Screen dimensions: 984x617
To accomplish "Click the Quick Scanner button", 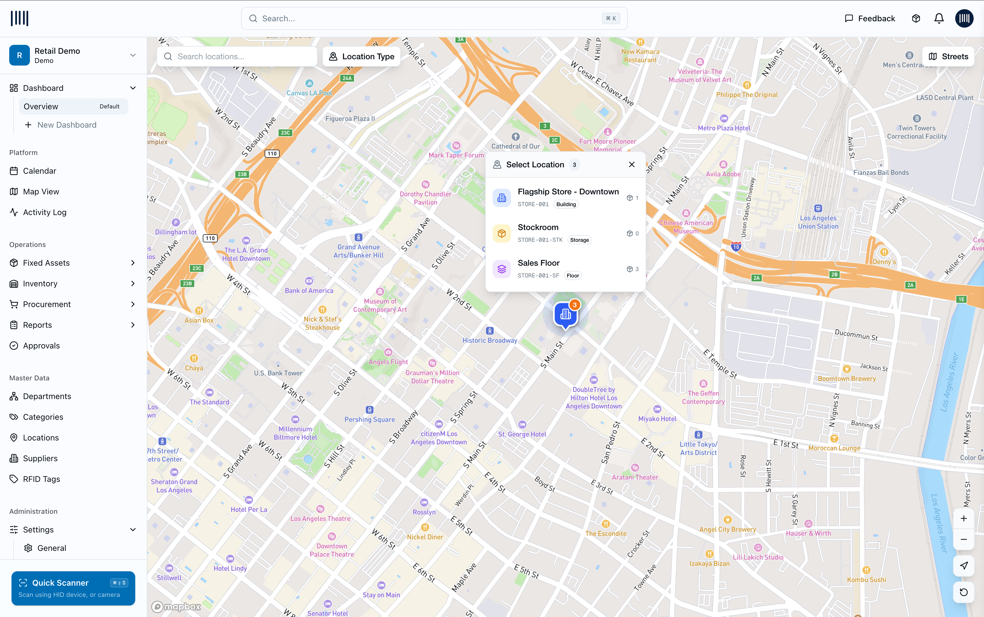I will click(73, 588).
